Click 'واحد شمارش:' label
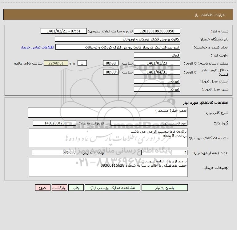The height and width of the screenshot is (230, 237). pos(93,153)
